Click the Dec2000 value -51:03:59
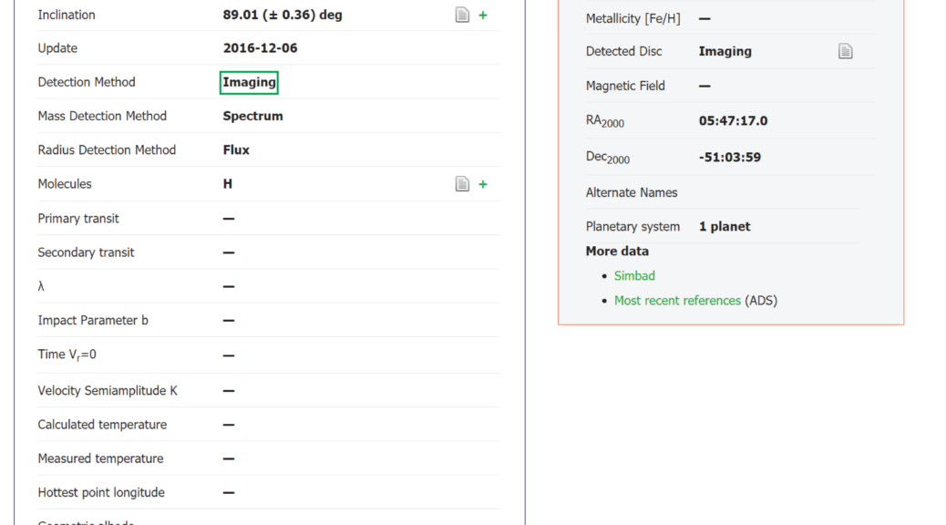The image size is (946, 525). coord(729,157)
